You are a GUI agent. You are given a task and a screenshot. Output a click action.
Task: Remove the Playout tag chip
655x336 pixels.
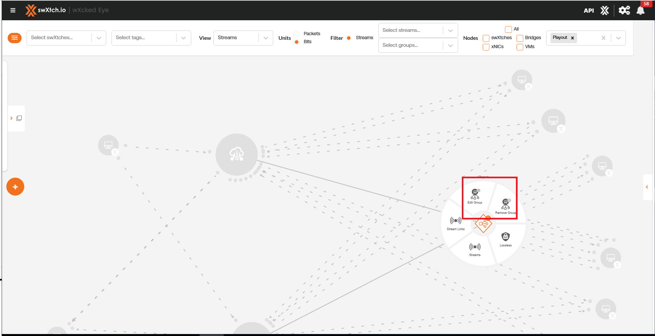click(572, 38)
